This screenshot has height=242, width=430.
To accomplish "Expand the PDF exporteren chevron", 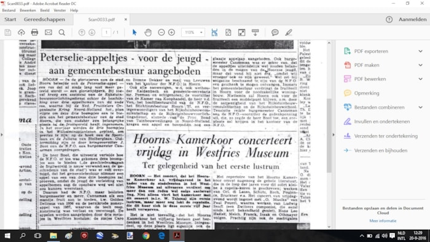I will point(420,51).
